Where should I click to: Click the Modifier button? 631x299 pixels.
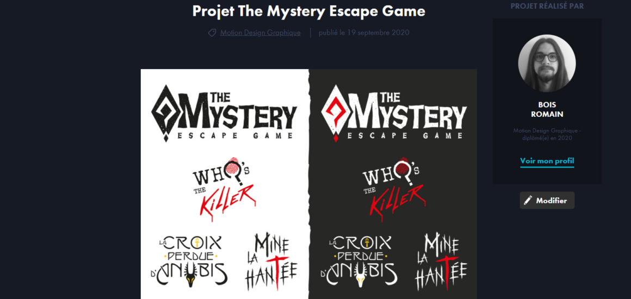[x=547, y=201]
